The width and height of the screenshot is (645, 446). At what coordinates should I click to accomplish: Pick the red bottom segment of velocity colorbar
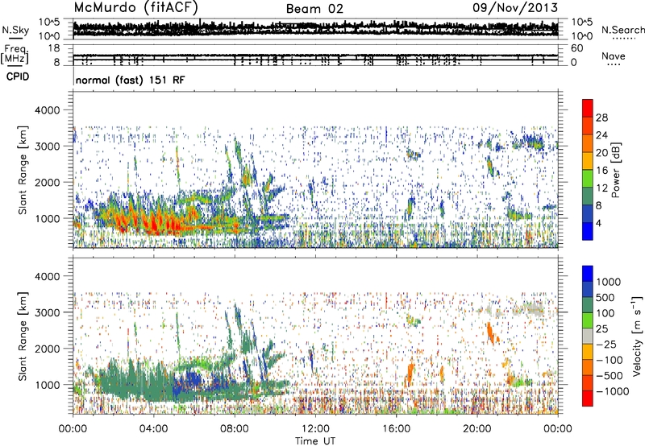588,399
